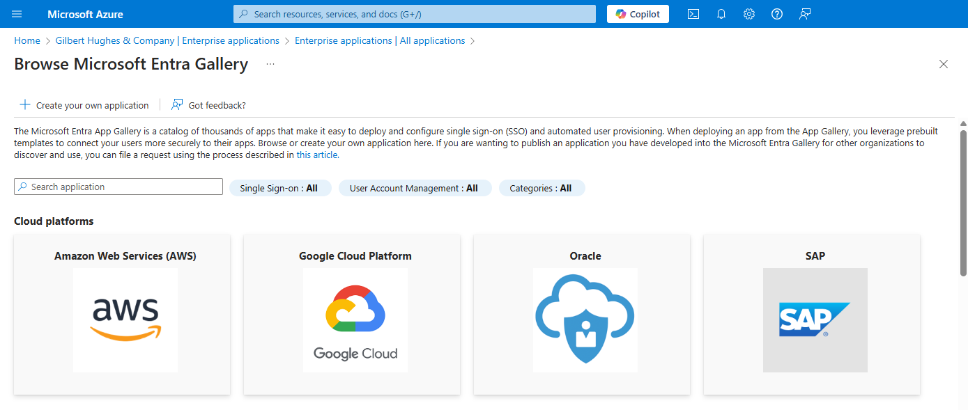Open the Categories filter
This screenshot has width=968, height=410.
coord(541,188)
